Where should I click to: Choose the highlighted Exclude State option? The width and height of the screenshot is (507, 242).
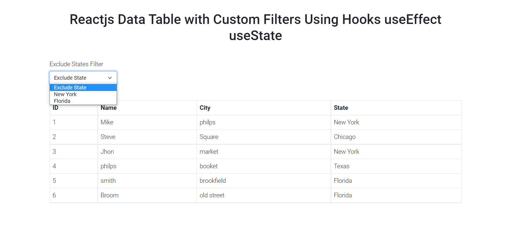tap(70, 87)
